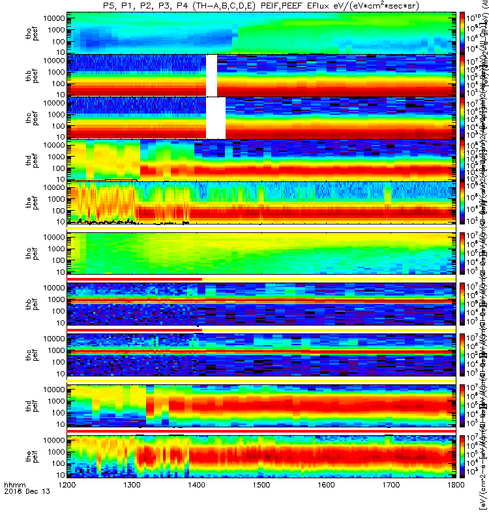Viewport: 489px width, 522px height.
Task: Click the thc peif ion spectrogram panel
Action: pos(261,355)
